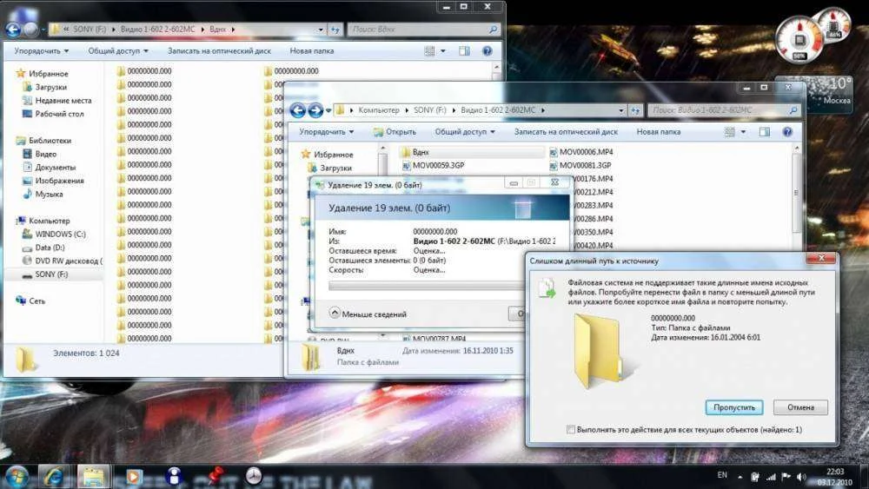Toggle the preview pane in the Вднх window

tap(464, 51)
